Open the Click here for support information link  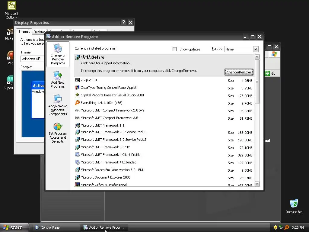[106, 63]
